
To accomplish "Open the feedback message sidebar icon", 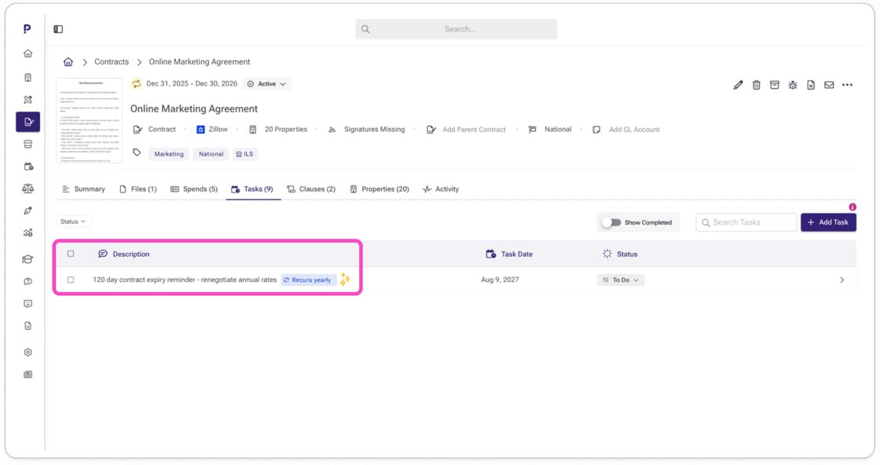I will coord(27,303).
